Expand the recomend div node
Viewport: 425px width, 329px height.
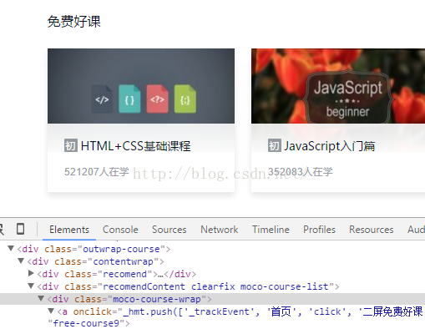(x=31, y=273)
